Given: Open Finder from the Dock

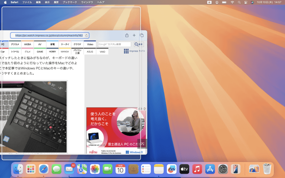Looking at the screenshot, I should [18, 169].
